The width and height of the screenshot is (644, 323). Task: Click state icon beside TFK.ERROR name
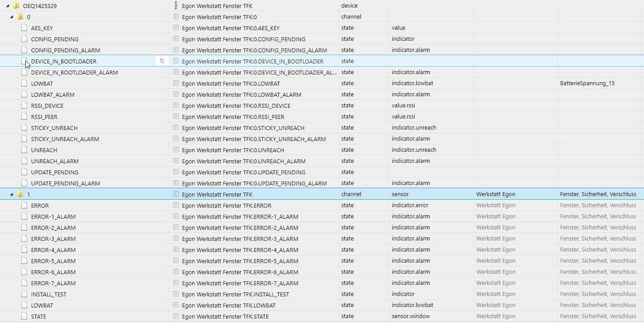(x=176, y=205)
